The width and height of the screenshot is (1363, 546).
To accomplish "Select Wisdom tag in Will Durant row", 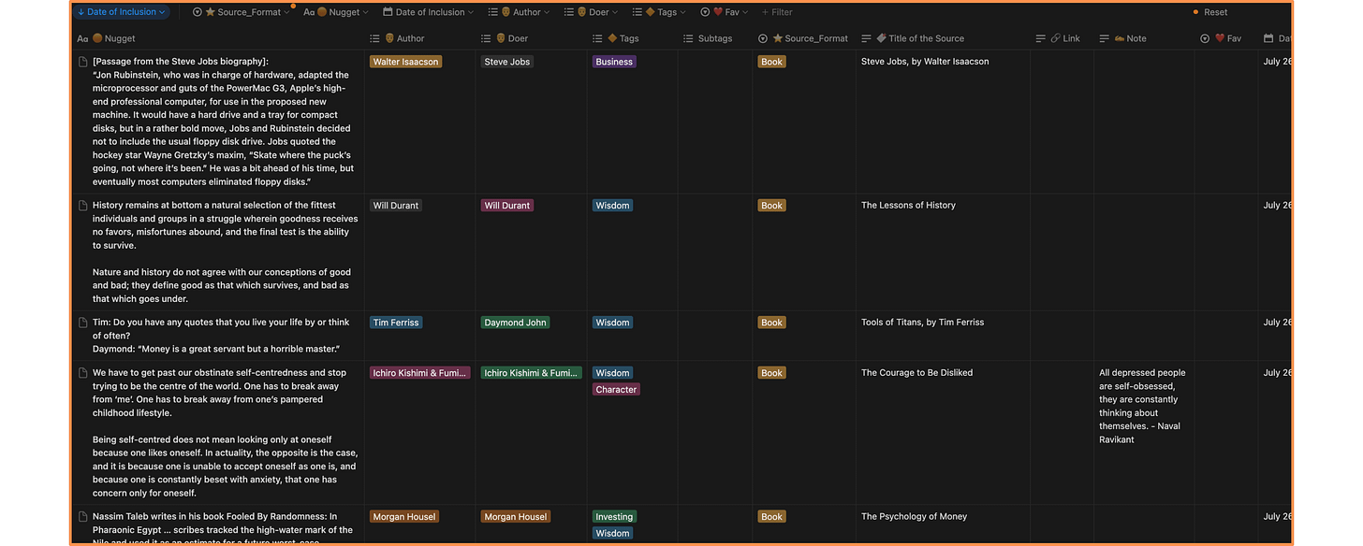I will click(612, 206).
